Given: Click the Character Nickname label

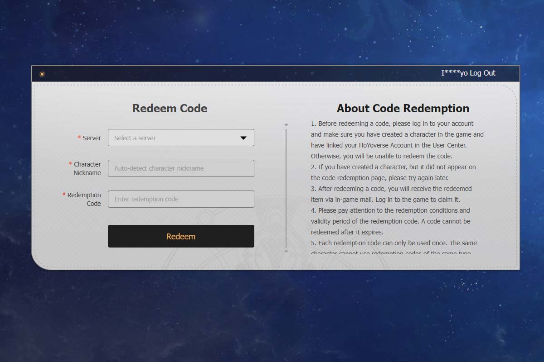Looking at the screenshot, I should 87,168.
